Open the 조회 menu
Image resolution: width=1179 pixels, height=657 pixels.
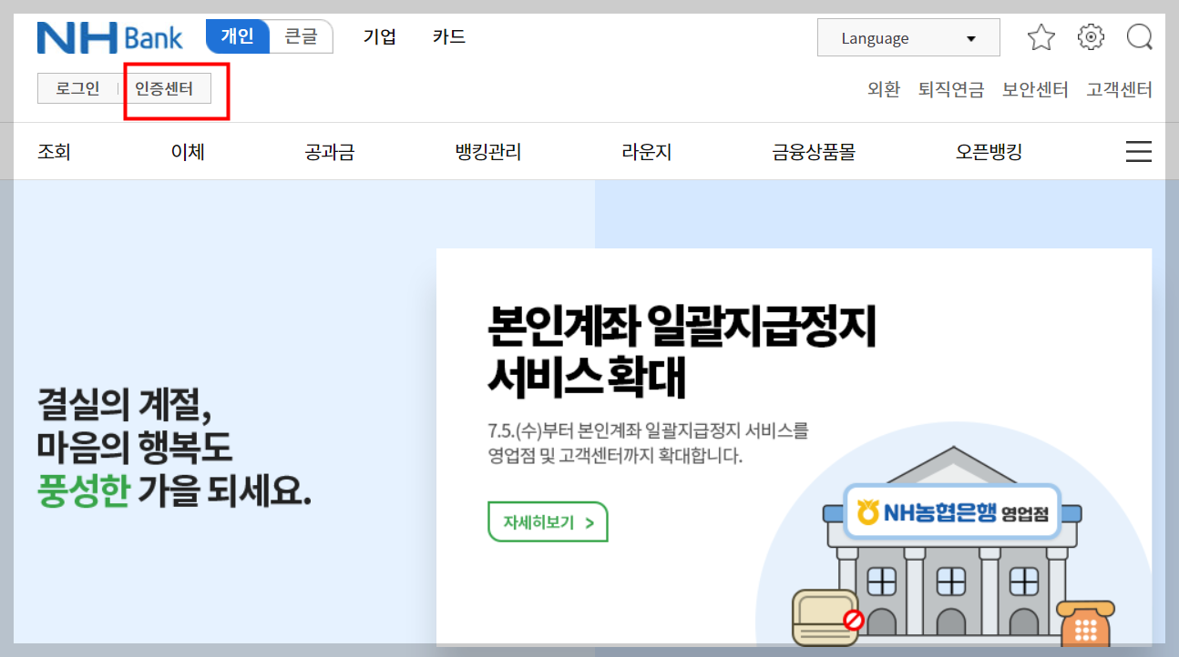click(54, 152)
